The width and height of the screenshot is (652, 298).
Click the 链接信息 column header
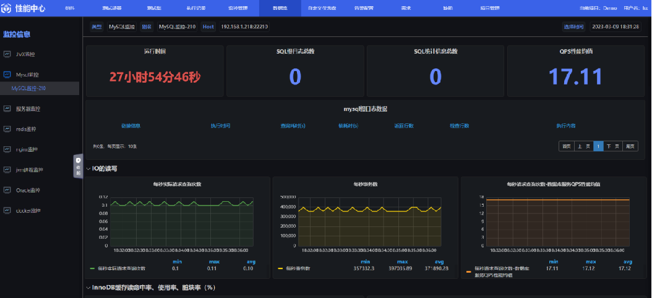(131, 126)
